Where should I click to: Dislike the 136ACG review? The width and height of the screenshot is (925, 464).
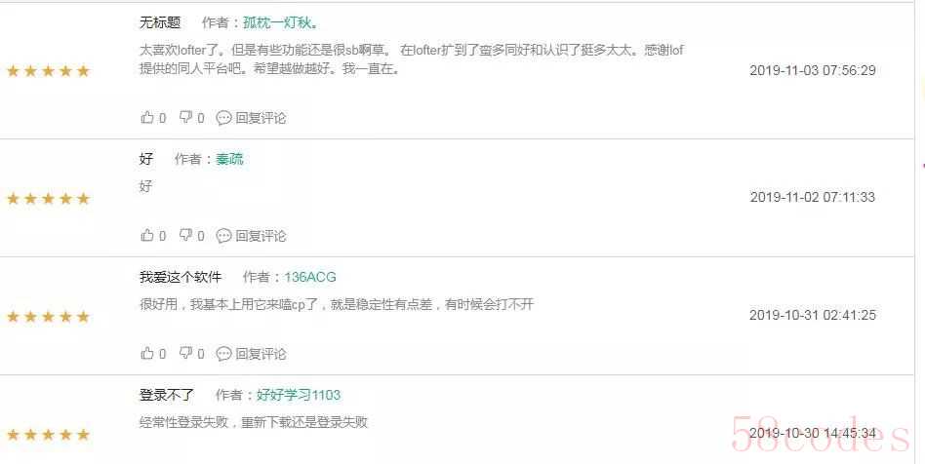pos(185,353)
